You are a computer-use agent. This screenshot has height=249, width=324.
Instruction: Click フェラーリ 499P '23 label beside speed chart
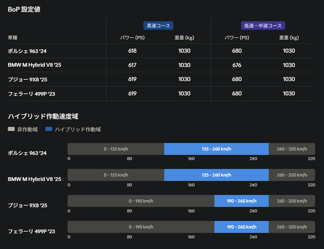(x=31, y=231)
